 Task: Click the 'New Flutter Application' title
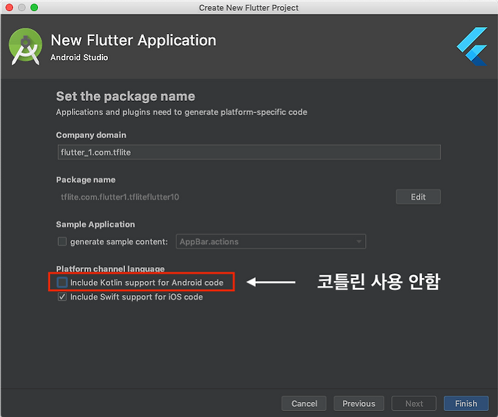pos(133,40)
